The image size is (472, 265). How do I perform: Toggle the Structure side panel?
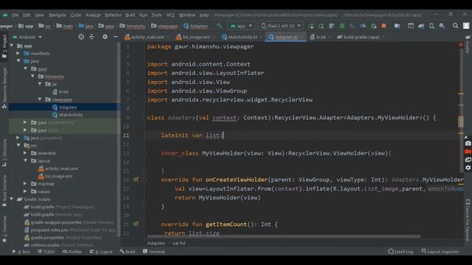pyautogui.click(x=4, y=153)
